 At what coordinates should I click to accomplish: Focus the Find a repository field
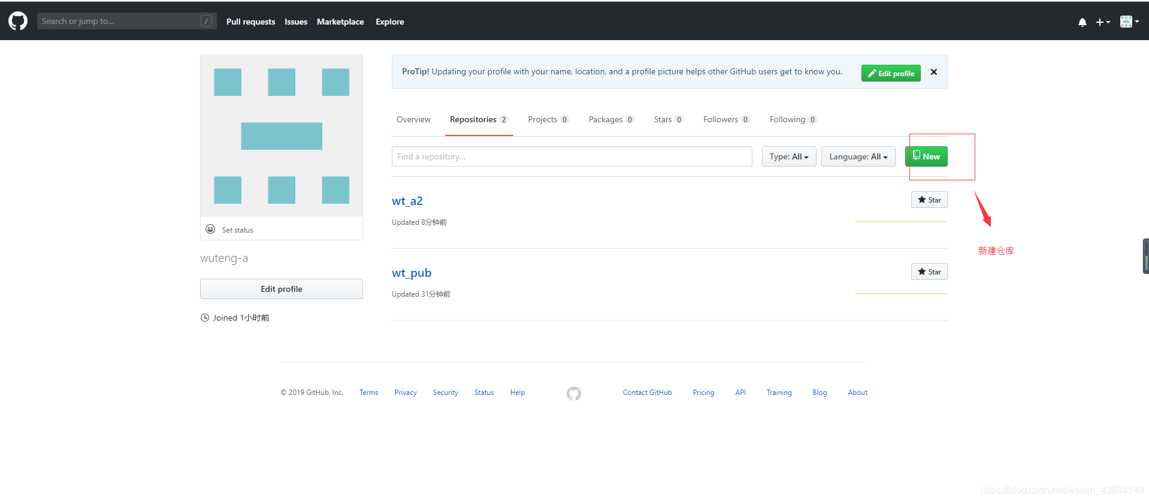point(572,156)
